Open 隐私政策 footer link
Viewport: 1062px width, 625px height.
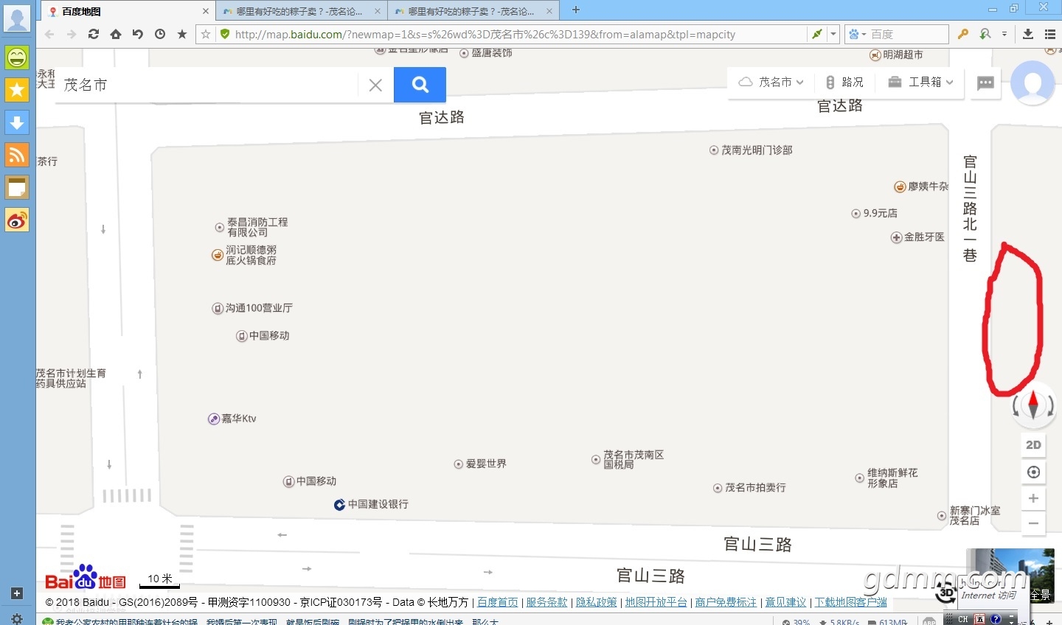(596, 602)
